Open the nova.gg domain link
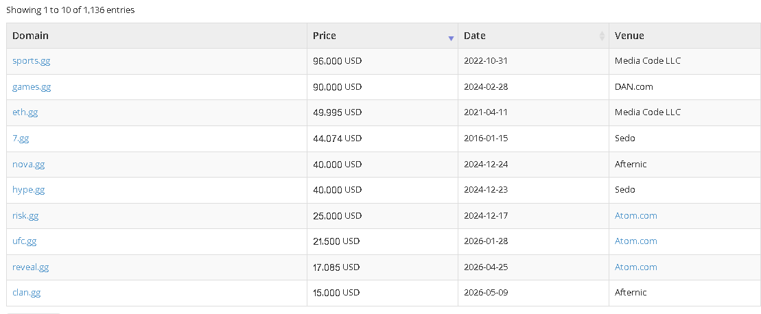761x314 pixels. pos(29,165)
